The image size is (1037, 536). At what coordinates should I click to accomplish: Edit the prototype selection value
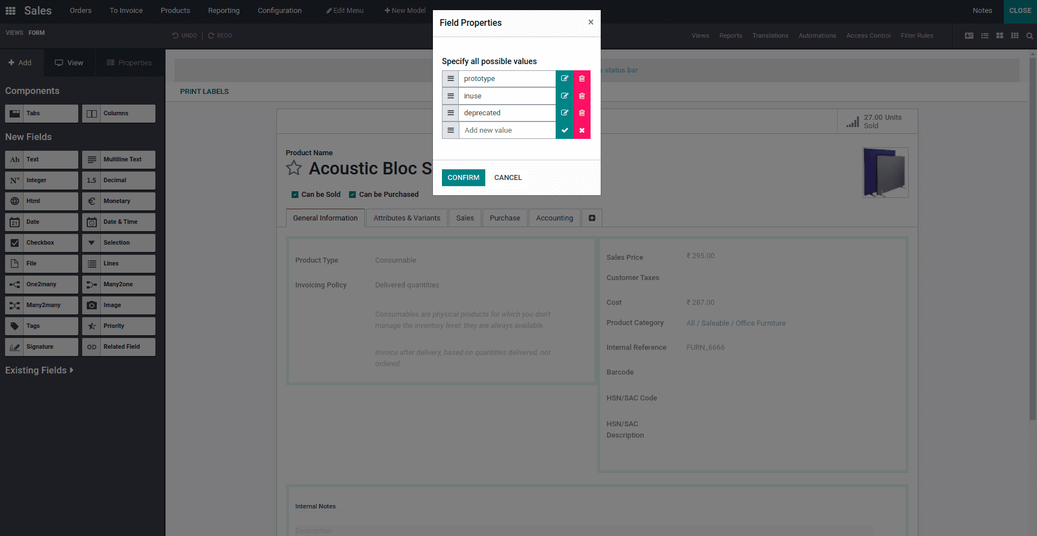565,78
